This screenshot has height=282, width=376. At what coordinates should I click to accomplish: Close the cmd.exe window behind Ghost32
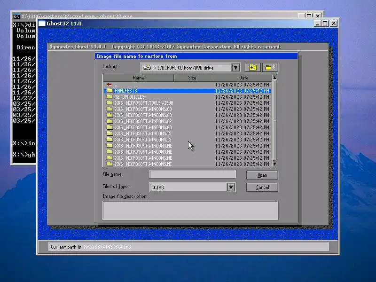318,16
